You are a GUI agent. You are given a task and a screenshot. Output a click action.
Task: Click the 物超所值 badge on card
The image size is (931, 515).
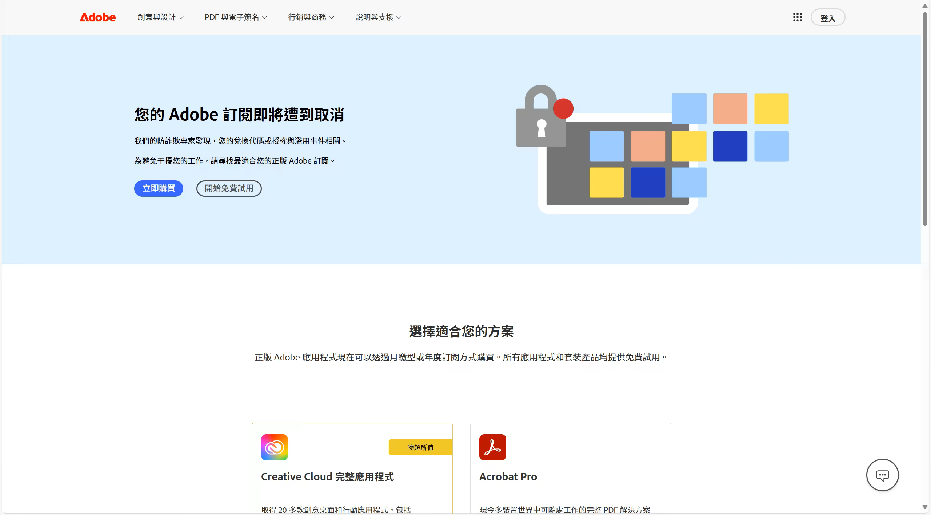pos(420,447)
